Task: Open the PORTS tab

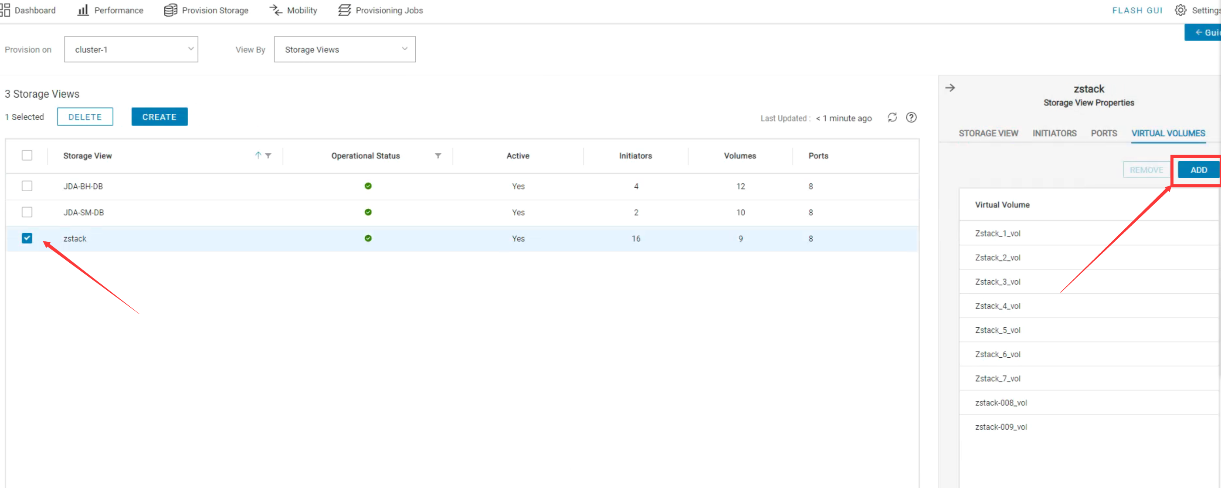Action: pyautogui.click(x=1103, y=133)
